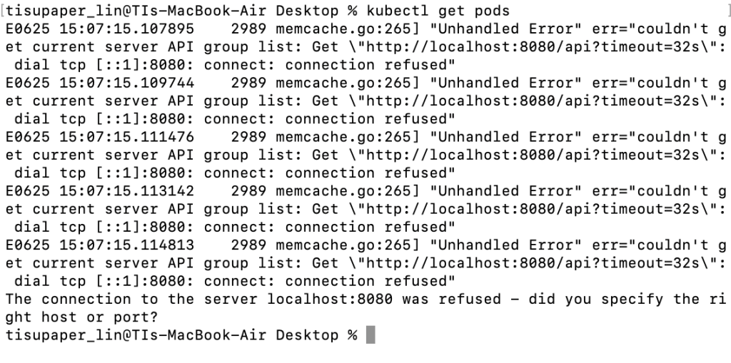Place cursor at the blinking block cursor
This screenshot has height=363, width=731.
(x=370, y=335)
